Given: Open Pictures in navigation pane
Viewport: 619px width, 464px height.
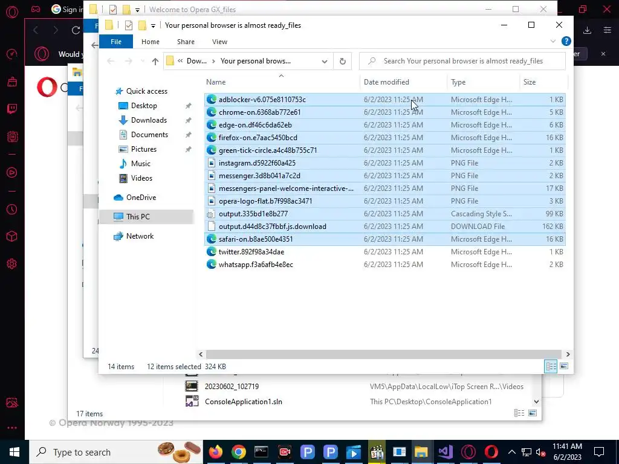Looking at the screenshot, I should [138, 149].
